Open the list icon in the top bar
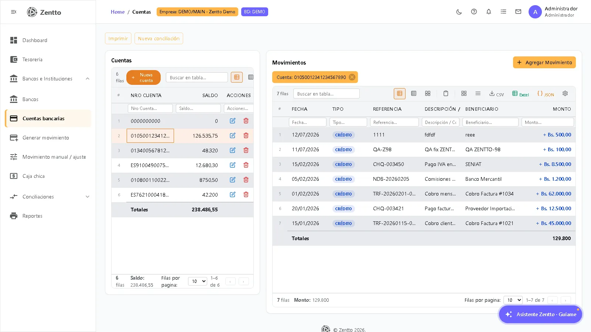Image resolution: width=591 pixels, height=332 pixels. coord(503,12)
